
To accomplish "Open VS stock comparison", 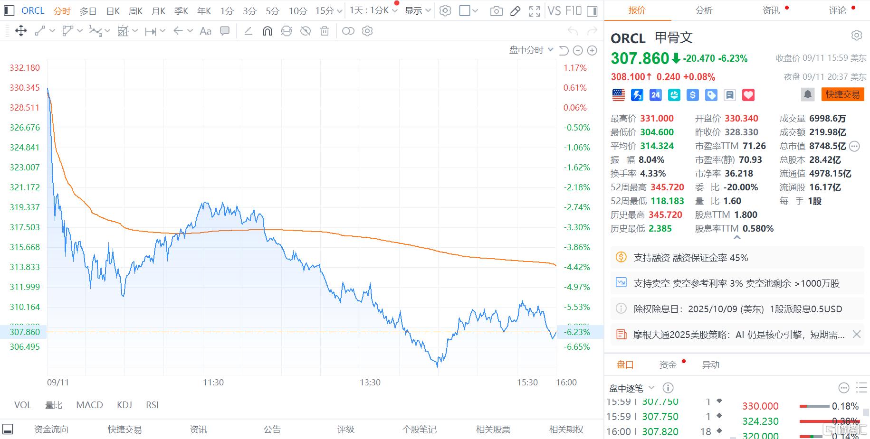I will click(554, 10).
